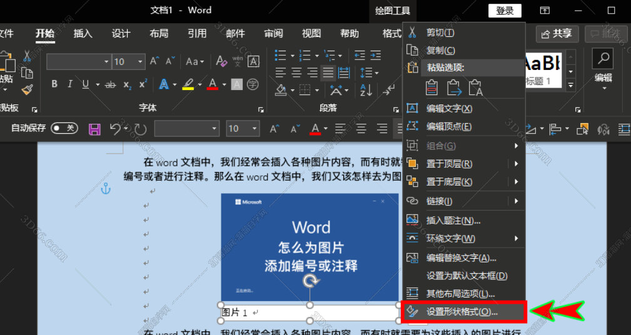Click the Share button
The height and width of the screenshot is (335, 631).
pyautogui.click(x=557, y=34)
